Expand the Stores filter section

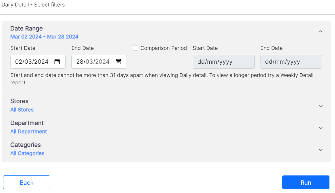tap(321, 106)
